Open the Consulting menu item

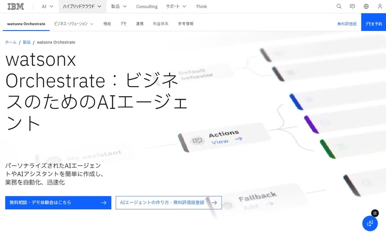tap(147, 6)
